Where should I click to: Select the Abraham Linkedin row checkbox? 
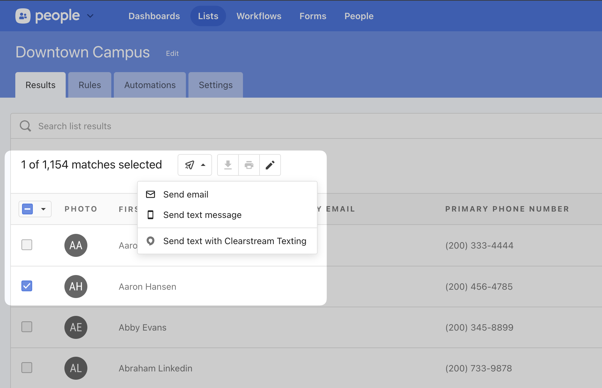click(x=27, y=368)
